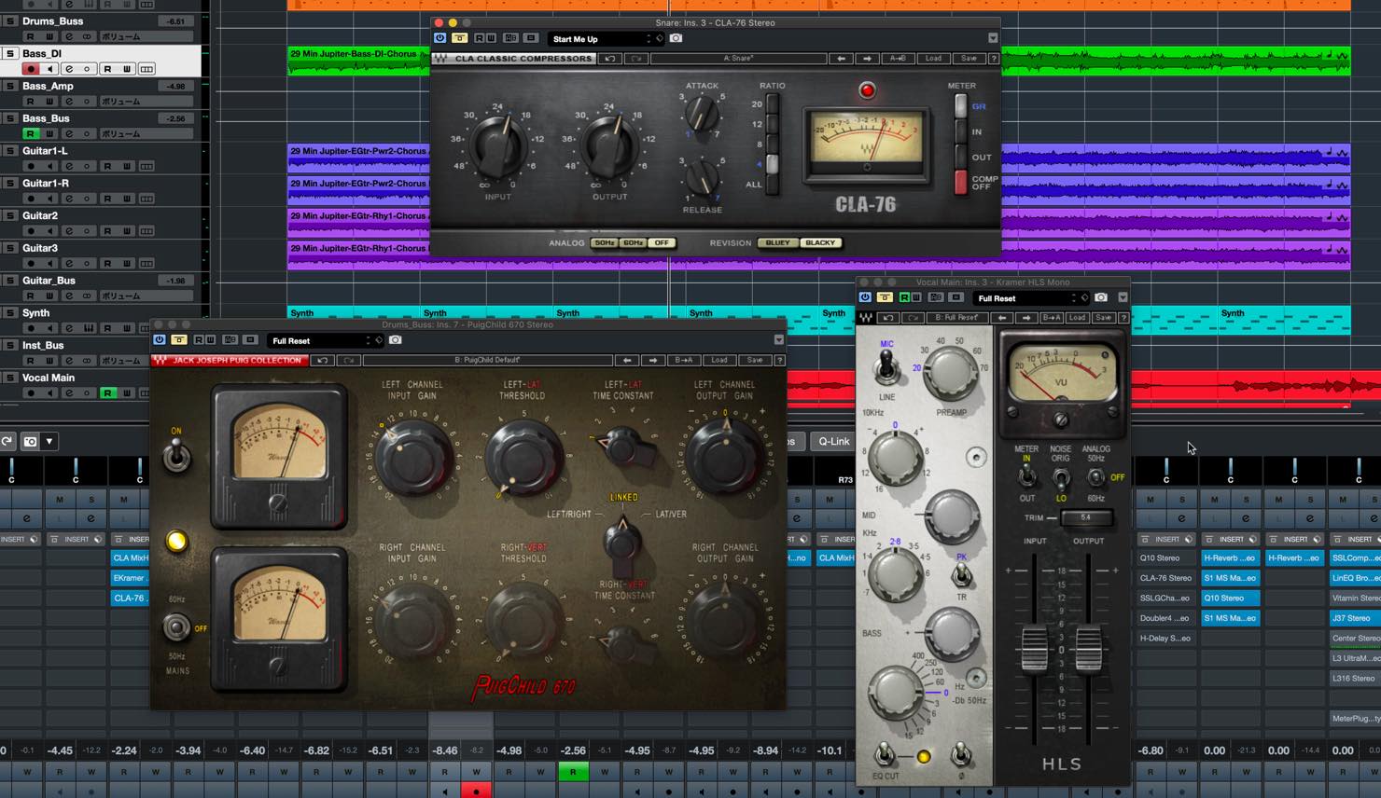
Task: Flip the EQ CUT switch on Kramer HLS
Action: pyautogui.click(x=883, y=753)
